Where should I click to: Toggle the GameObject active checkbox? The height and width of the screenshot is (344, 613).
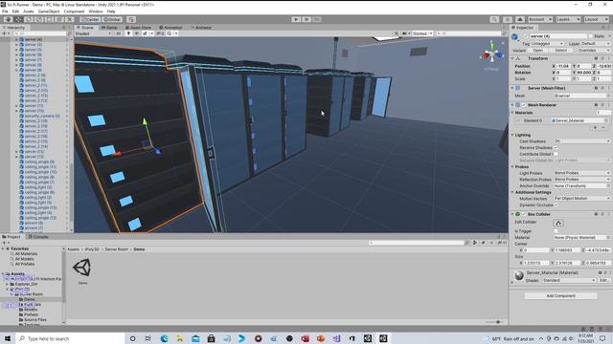526,36
